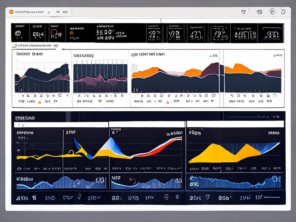Tick the small checkbox below the black strip
296x222 pixels.
(14, 46)
